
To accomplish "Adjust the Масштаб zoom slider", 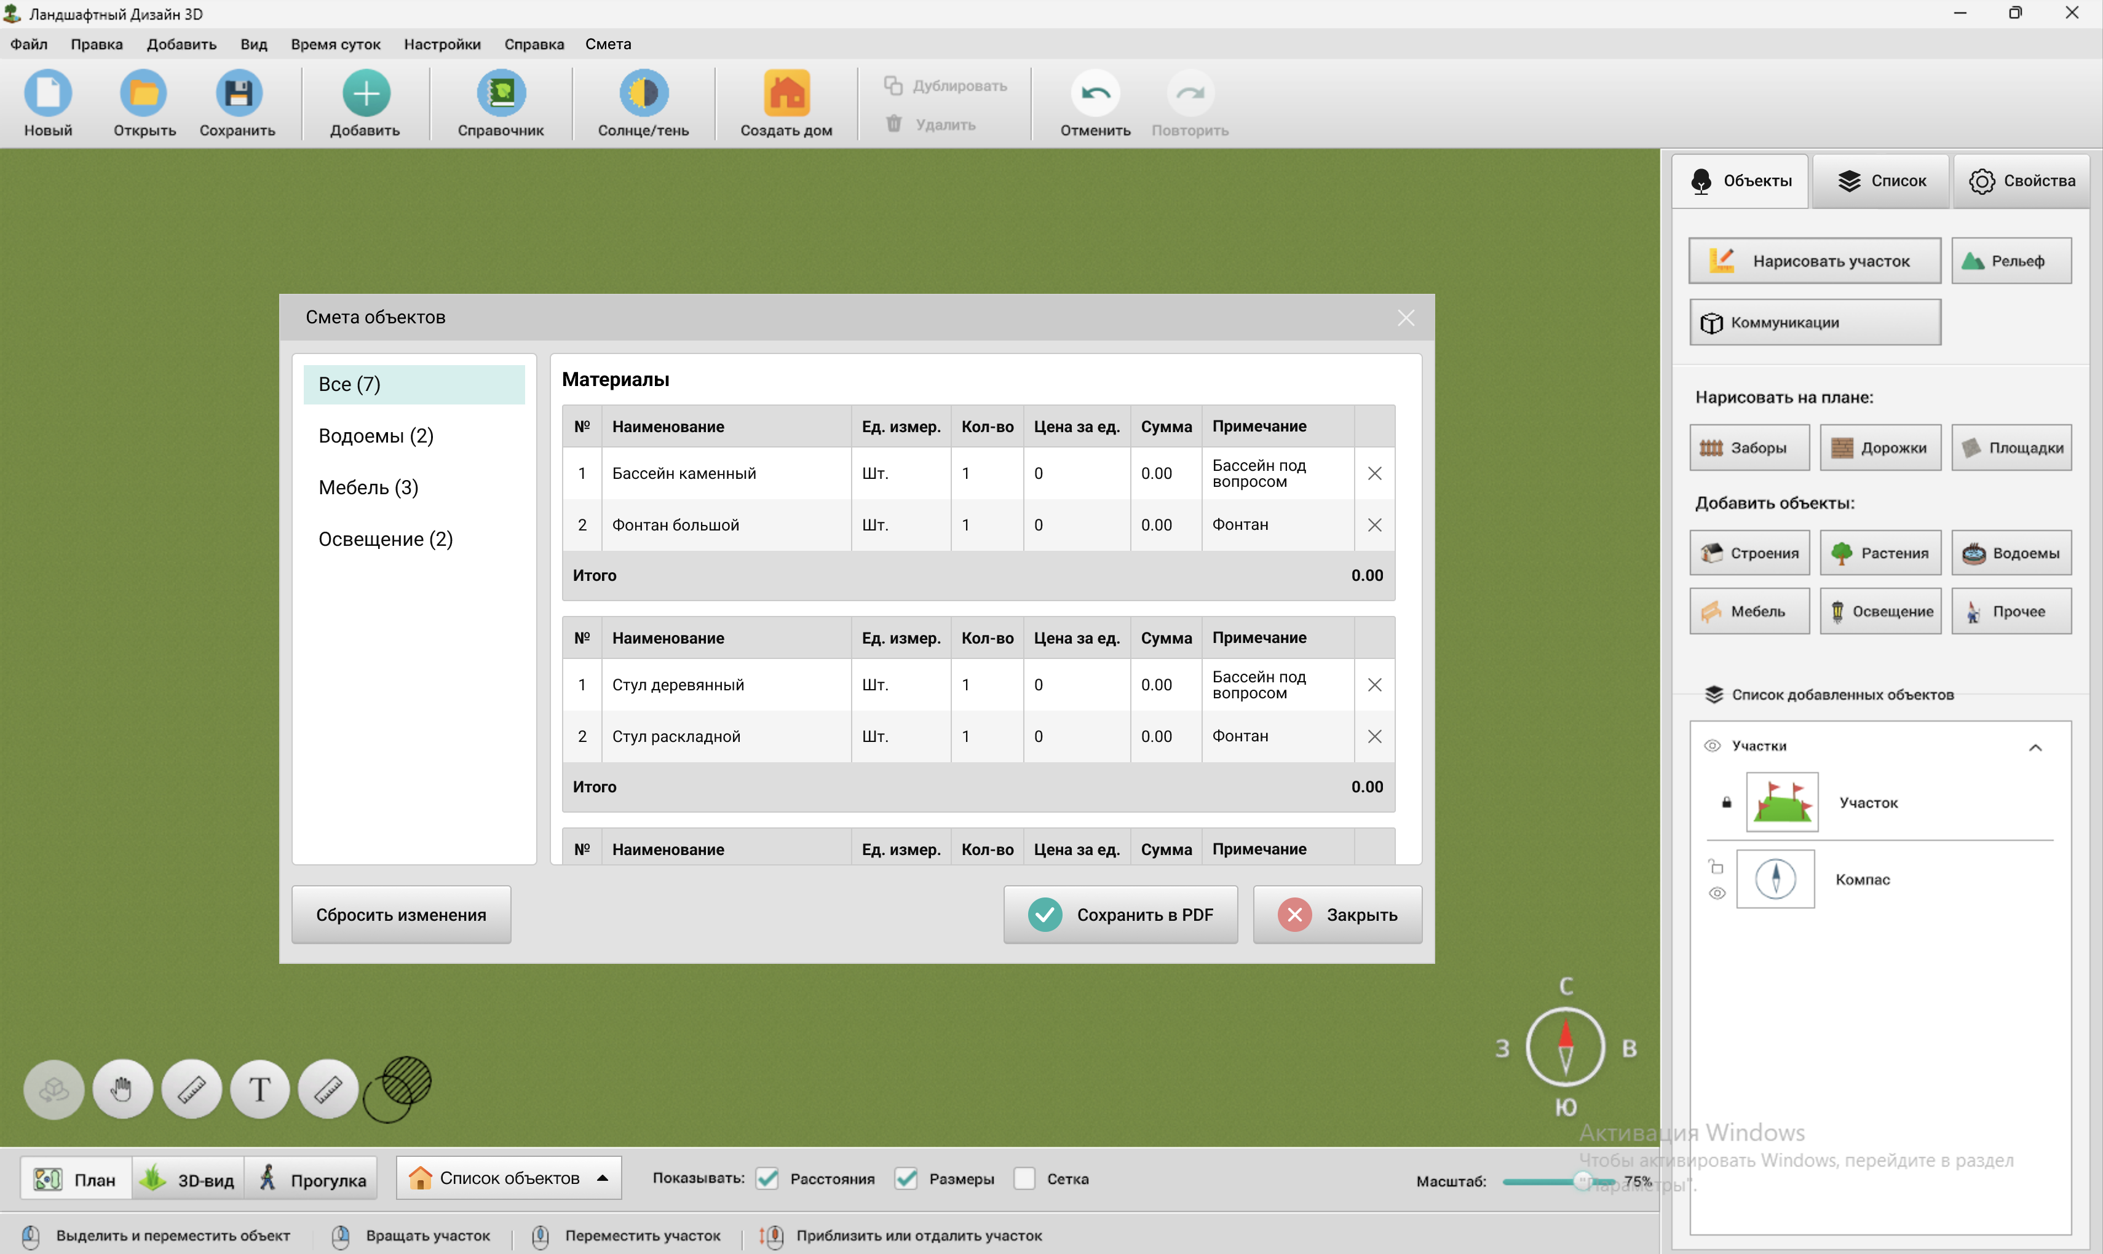I will coord(1582,1181).
